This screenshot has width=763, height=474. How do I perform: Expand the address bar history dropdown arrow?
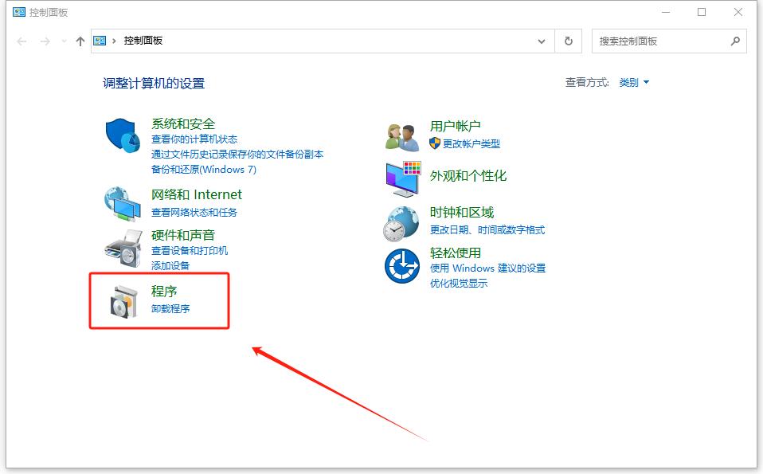(x=542, y=41)
